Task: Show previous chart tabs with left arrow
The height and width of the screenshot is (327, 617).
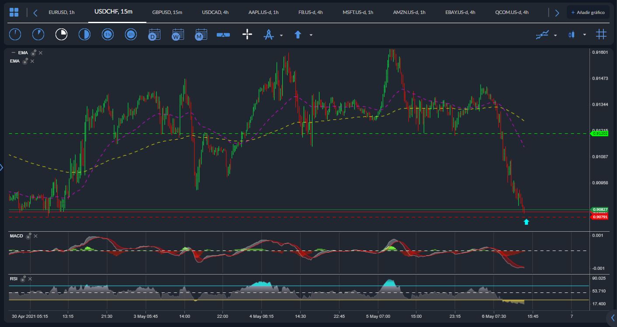Action: (35, 13)
